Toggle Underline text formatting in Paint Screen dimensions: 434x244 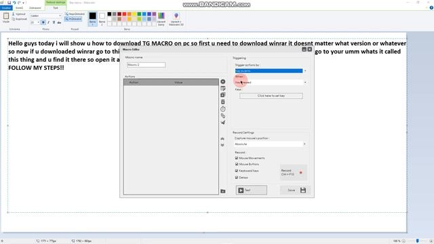pyautogui.click(x=54, y=22)
